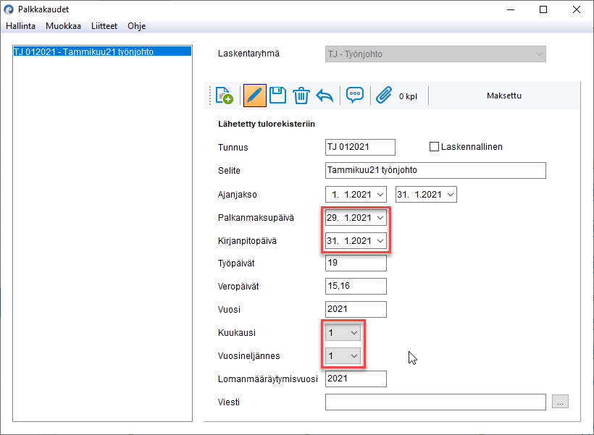Click into the Tunnus field
Image resolution: width=594 pixels, height=435 pixels.
pyautogui.click(x=360, y=147)
